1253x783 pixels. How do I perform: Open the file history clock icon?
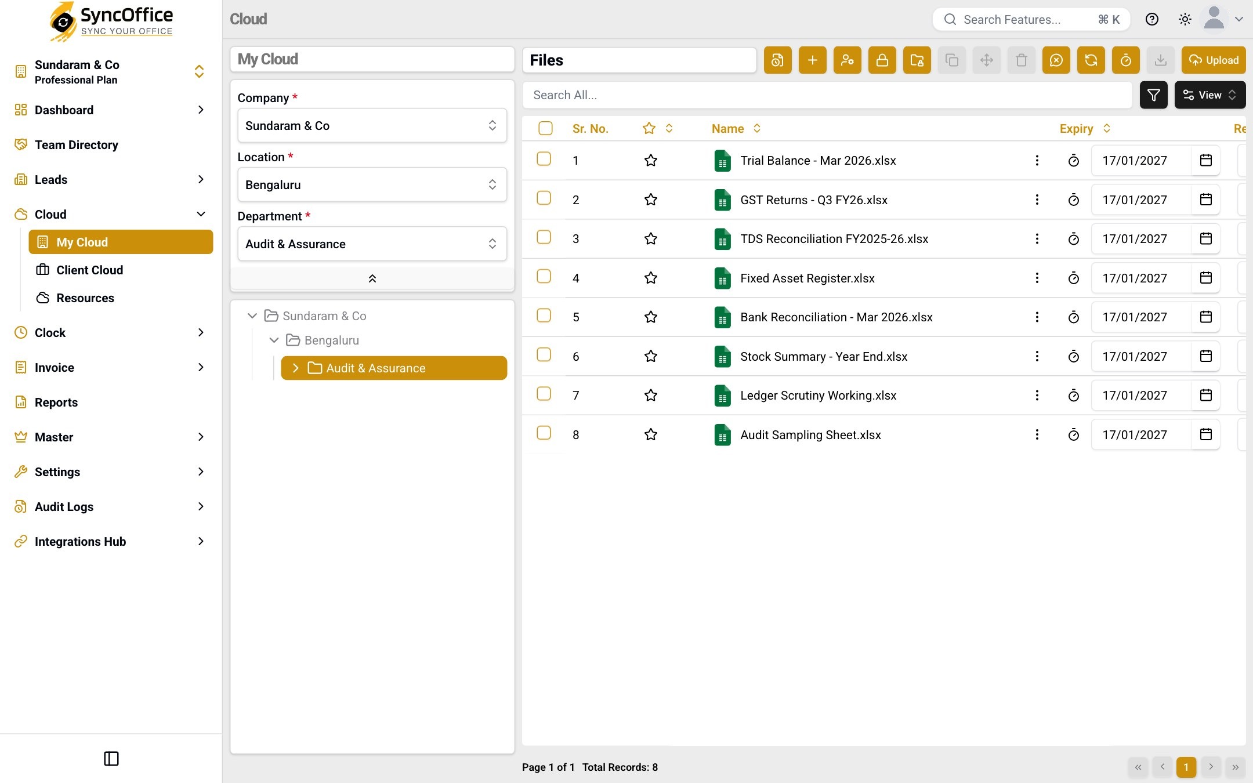coord(777,60)
